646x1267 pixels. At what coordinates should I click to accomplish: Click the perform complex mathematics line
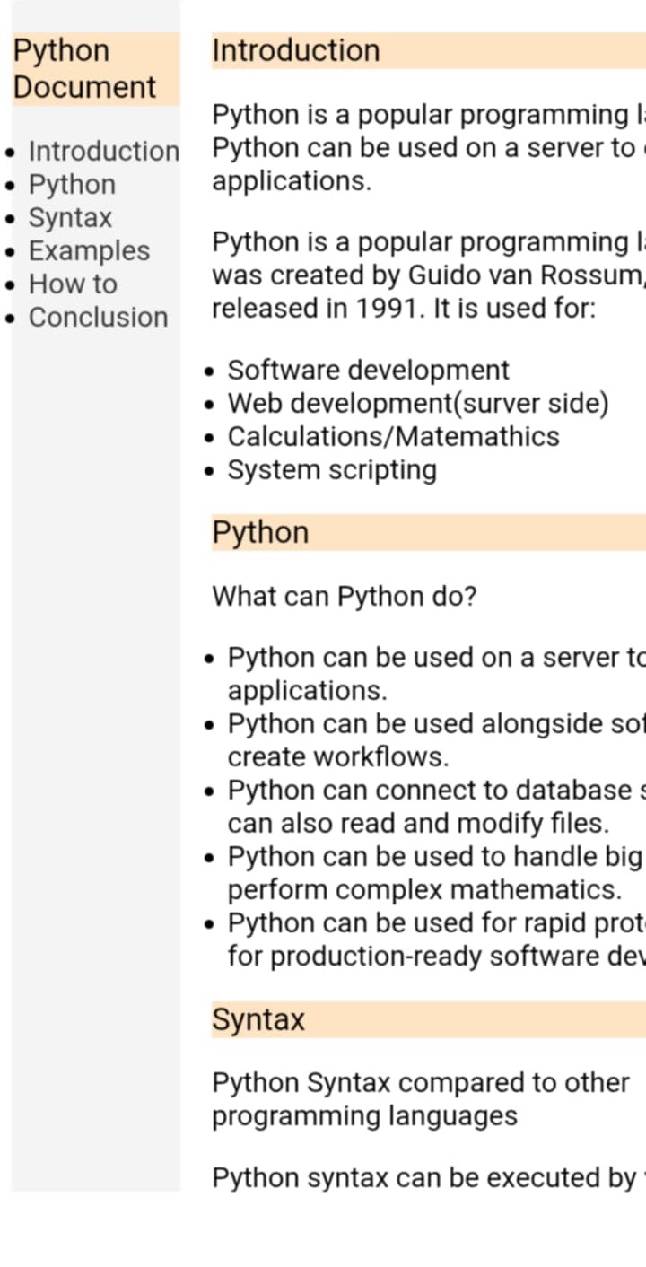[x=424, y=889]
